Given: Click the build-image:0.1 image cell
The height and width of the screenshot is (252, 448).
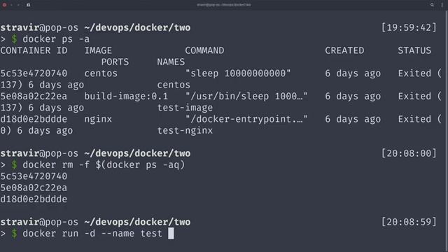Looking at the screenshot, I should (126, 97).
